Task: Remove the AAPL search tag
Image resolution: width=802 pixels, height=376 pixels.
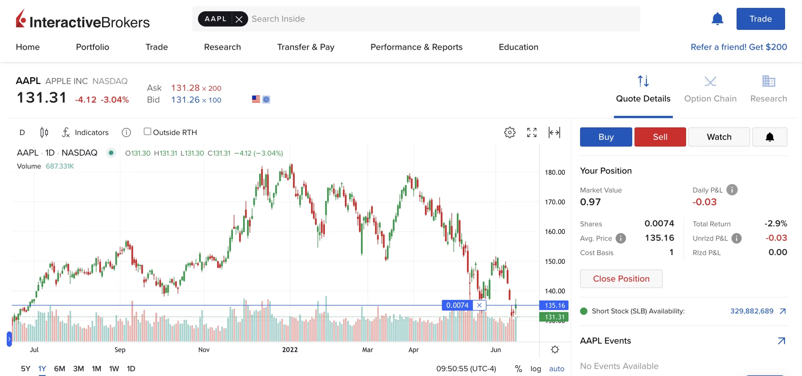Action: pyautogui.click(x=239, y=19)
